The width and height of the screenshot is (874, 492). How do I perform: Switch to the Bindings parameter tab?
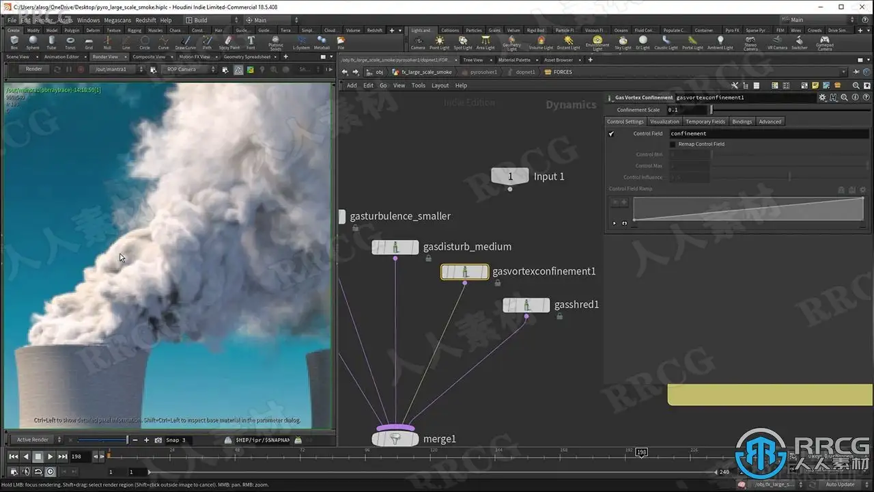coord(742,122)
